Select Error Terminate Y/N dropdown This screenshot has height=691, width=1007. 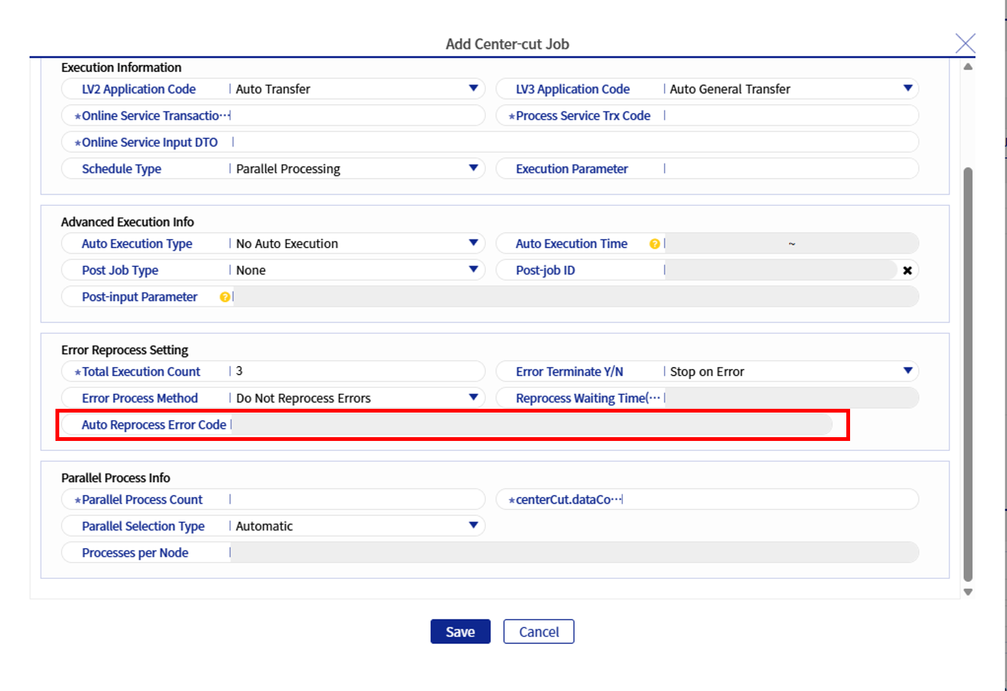click(x=907, y=371)
